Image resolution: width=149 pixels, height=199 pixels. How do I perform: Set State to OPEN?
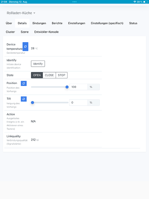click(37, 75)
